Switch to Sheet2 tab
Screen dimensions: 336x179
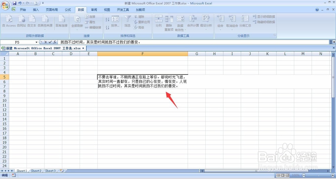(x=36, y=171)
